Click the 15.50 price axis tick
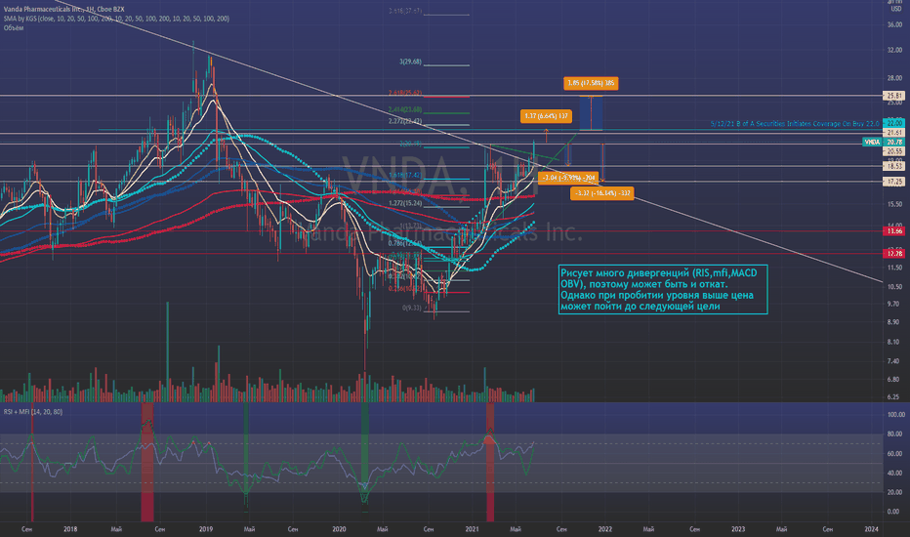 (894, 204)
